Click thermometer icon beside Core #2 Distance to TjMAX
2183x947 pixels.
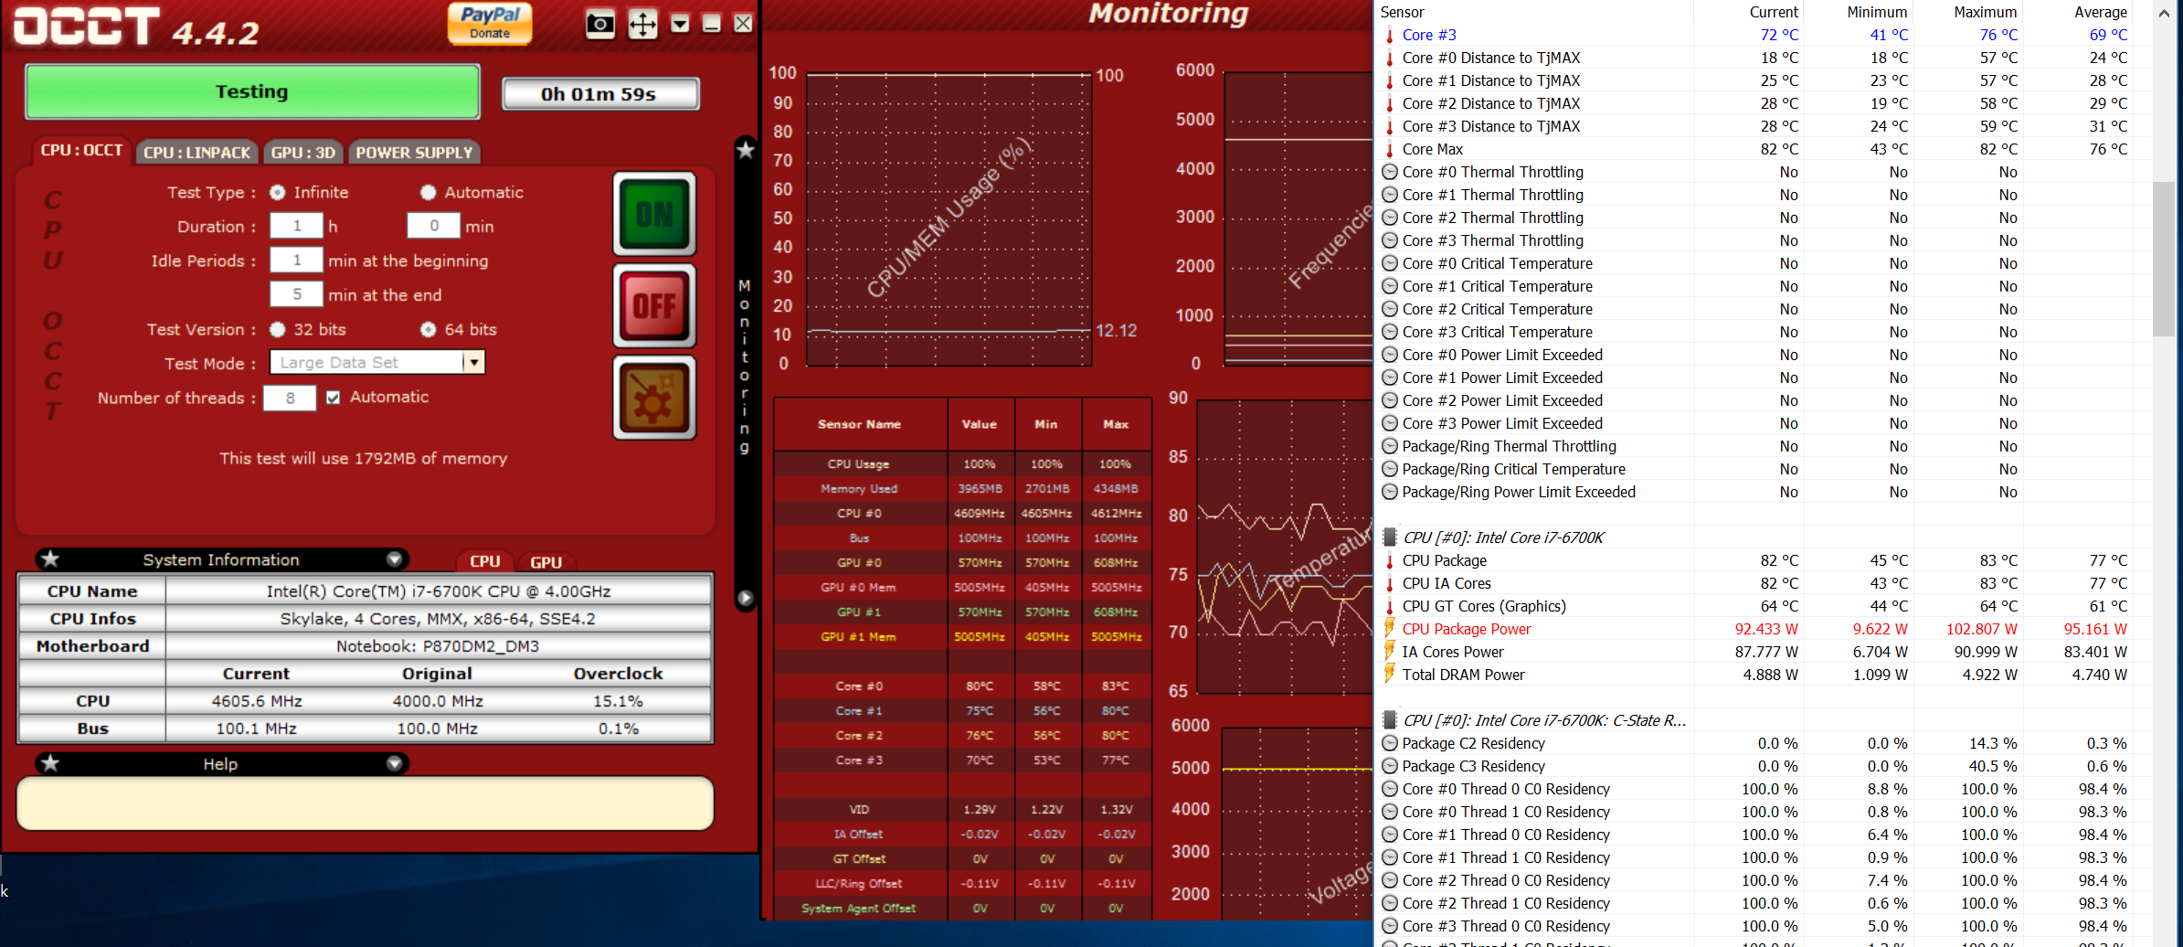click(1390, 103)
